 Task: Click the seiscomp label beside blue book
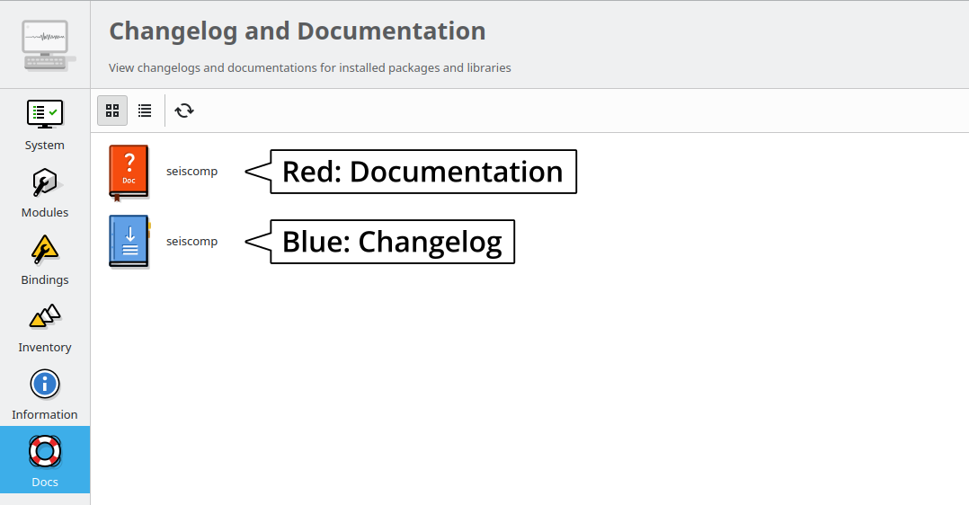[x=191, y=241]
